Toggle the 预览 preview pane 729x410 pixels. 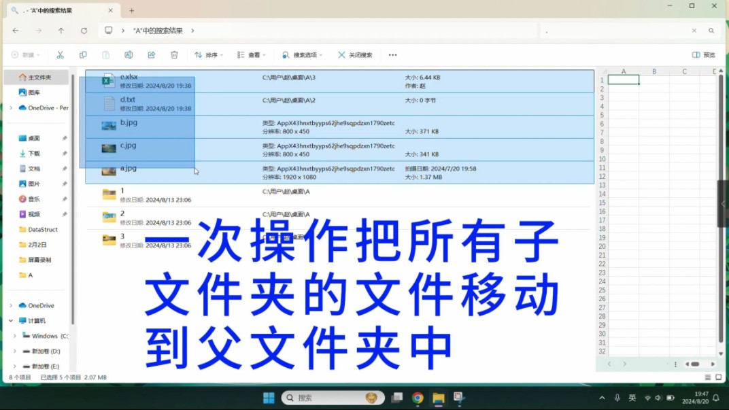(x=703, y=54)
